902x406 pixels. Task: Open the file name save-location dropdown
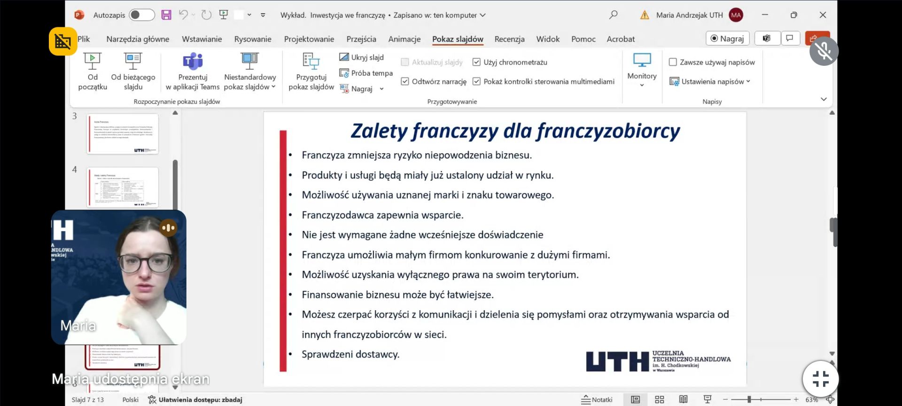tap(483, 15)
